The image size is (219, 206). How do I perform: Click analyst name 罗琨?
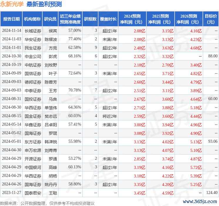tap(53, 133)
